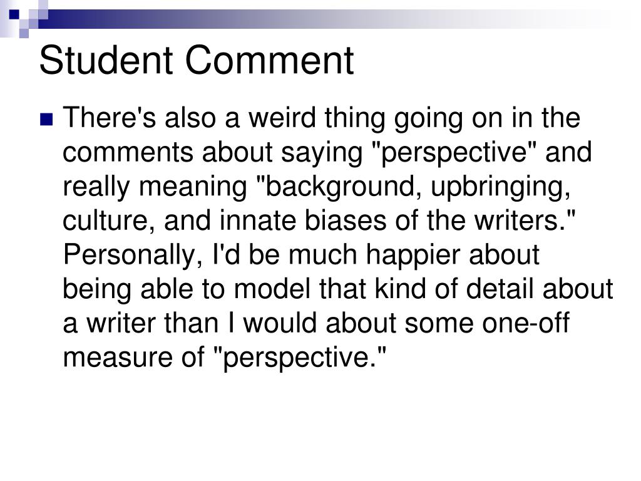Click the word "Personally," in the text

tap(133, 256)
